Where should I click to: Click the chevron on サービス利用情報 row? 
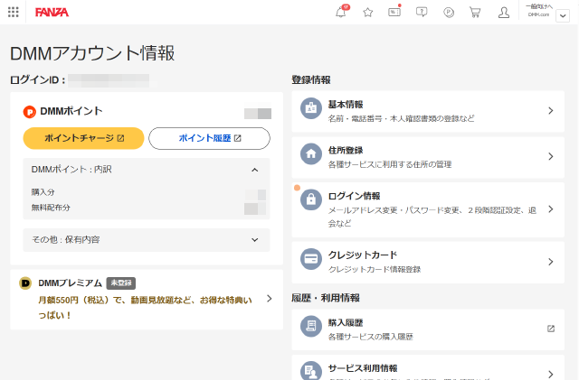(551, 374)
